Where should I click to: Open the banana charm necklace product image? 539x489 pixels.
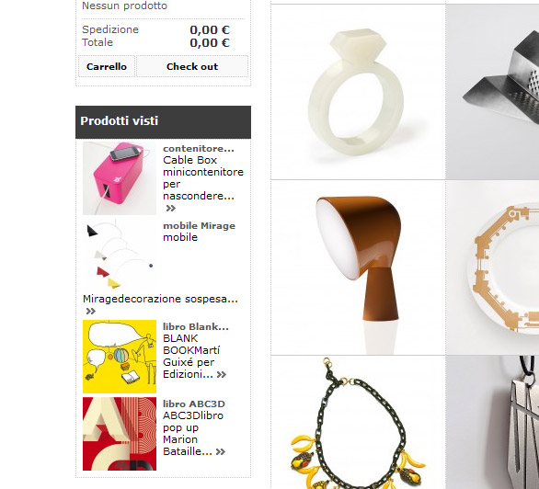[358, 423]
